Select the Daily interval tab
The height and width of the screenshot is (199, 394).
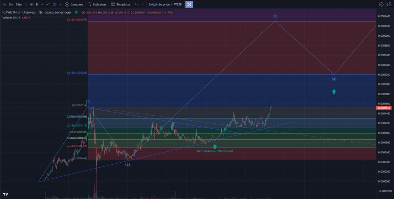(x=37, y=5)
